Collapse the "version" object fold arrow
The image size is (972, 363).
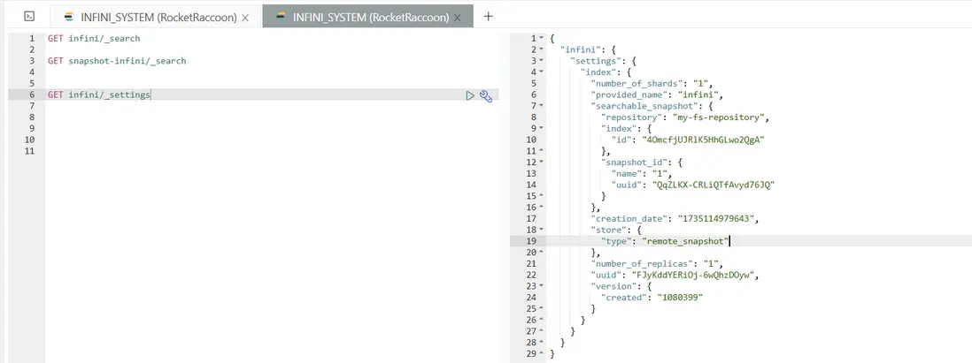coord(542,285)
